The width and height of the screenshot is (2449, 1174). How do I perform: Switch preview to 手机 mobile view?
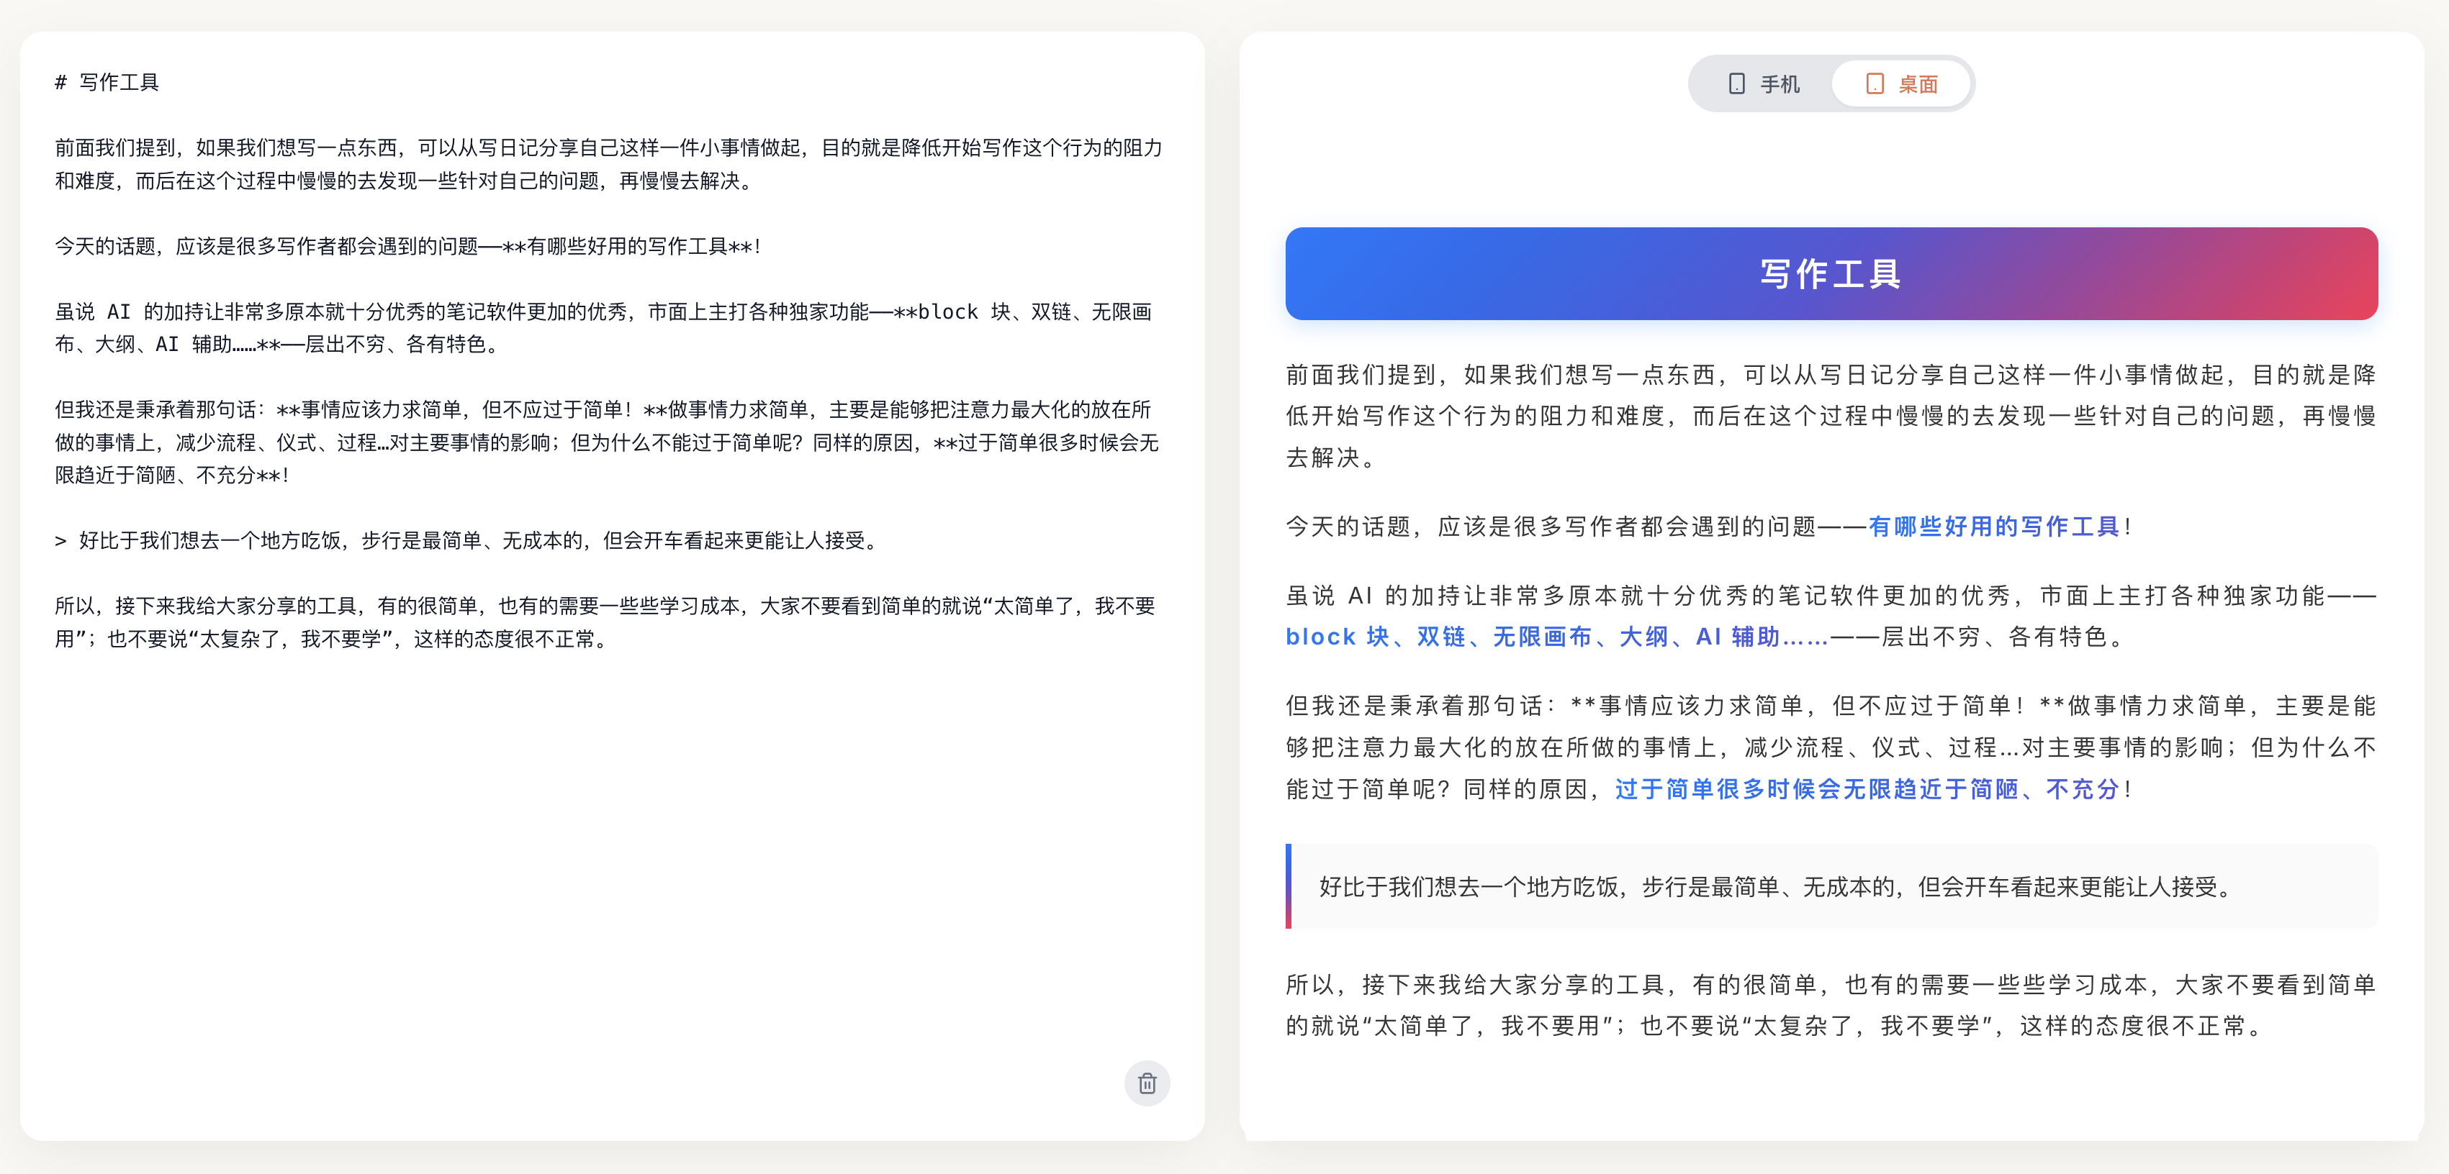(1764, 83)
